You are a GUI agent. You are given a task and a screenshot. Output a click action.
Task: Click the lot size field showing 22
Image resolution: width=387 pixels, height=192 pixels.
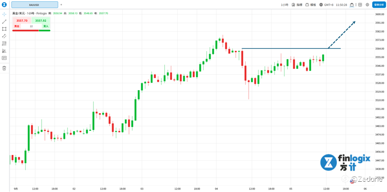tap(31, 26)
